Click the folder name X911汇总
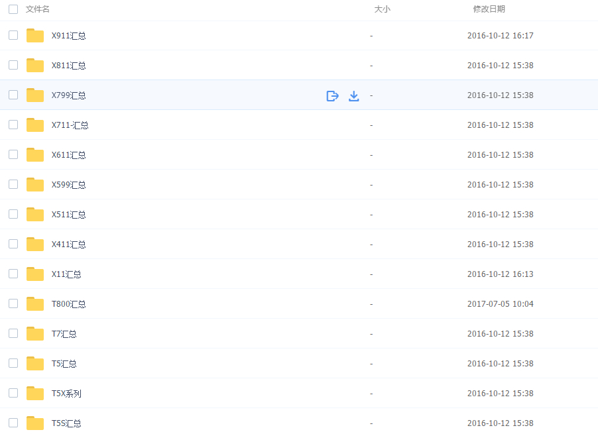This screenshot has height=434, width=598. [x=69, y=36]
